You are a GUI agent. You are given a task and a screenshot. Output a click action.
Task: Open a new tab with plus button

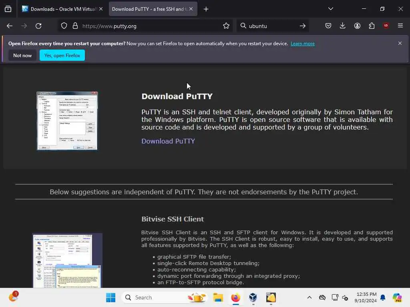[x=206, y=9]
